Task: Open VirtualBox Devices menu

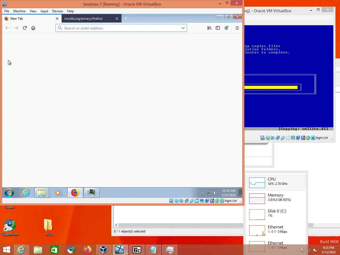Action: 57,11
